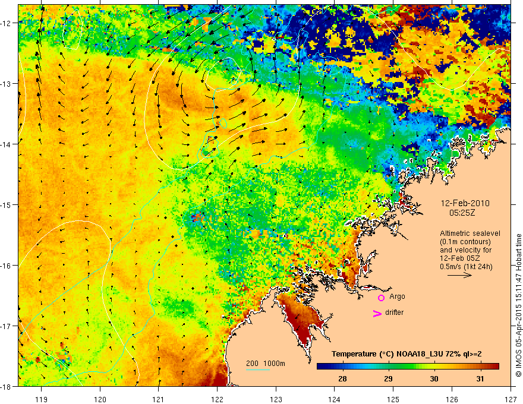Screen dimensions: 523x404
Task: Click the magenta drifter arrowhead symbol
Action: point(377,314)
